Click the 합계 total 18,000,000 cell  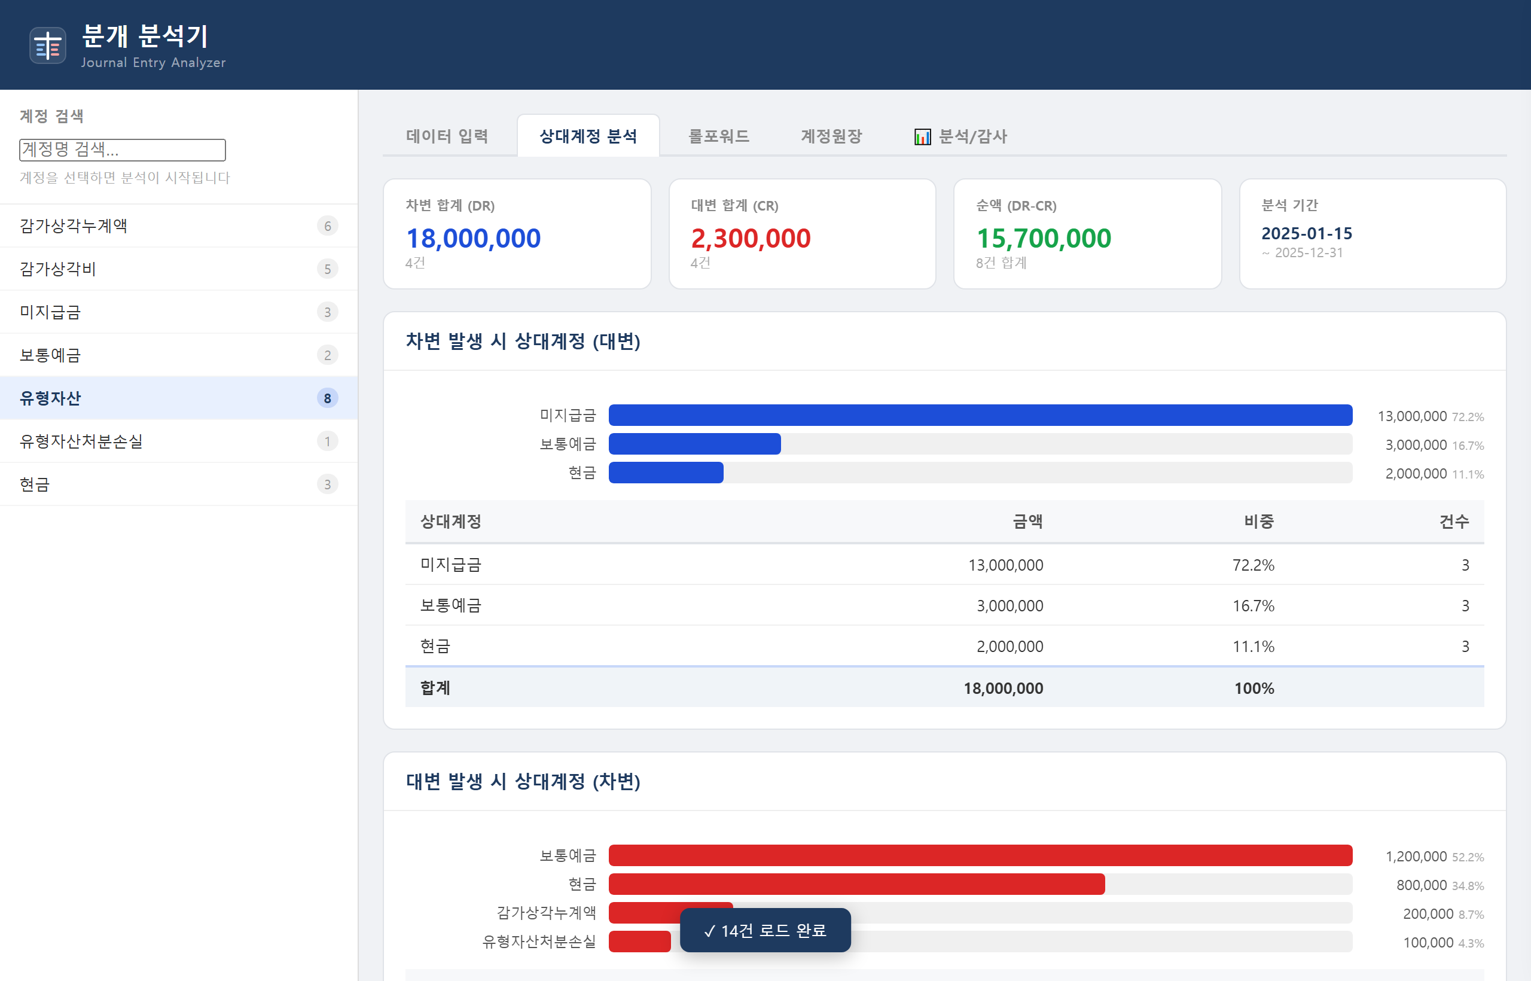1003,688
